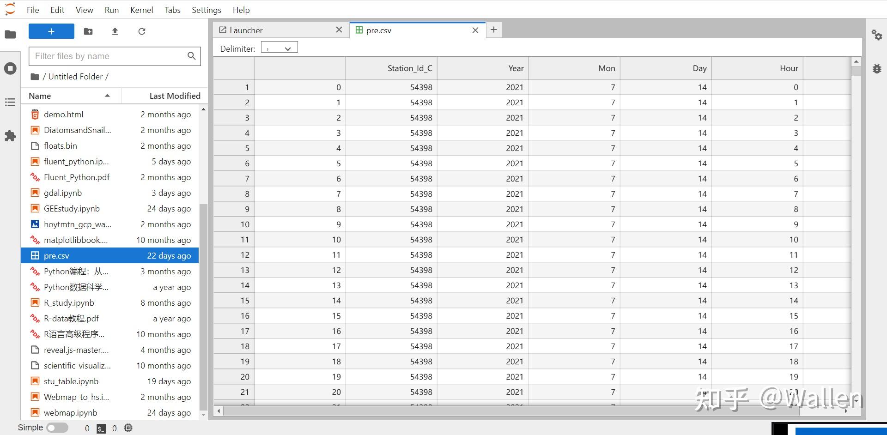
Task: Click the CSV grid vertical scroll up arrow
Action: [856, 61]
